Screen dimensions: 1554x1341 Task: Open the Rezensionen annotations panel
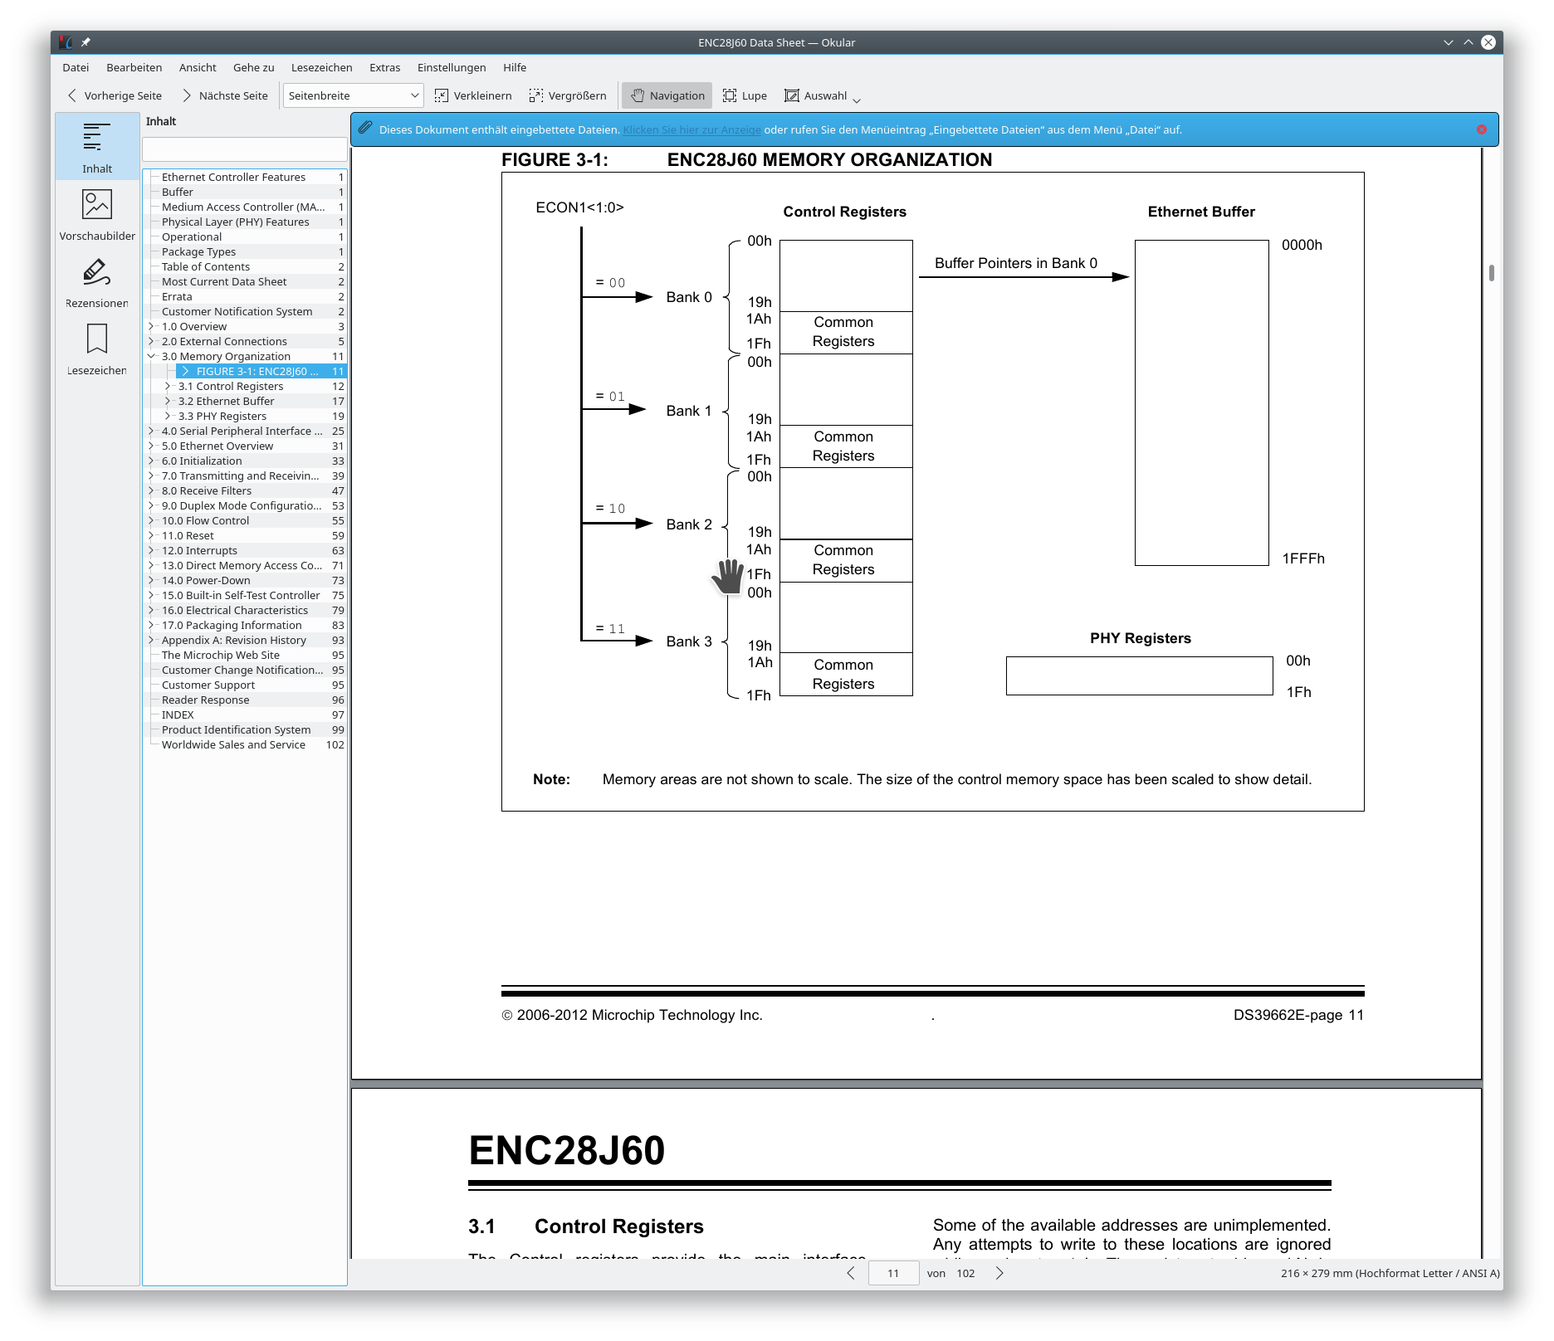[x=97, y=282]
